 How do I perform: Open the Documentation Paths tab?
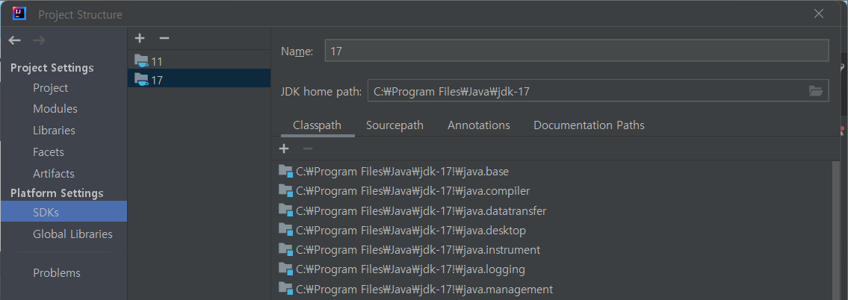pyautogui.click(x=589, y=125)
